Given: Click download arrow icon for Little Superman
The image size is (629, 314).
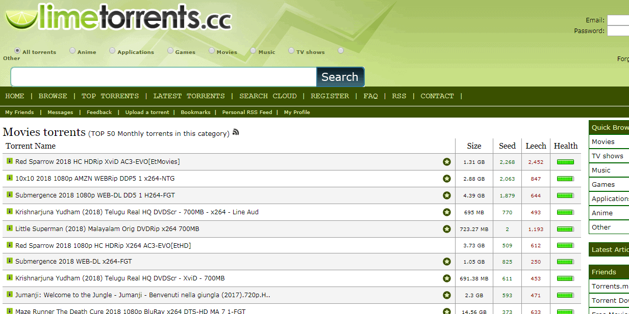Looking at the screenshot, I should click(x=9, y=229).
